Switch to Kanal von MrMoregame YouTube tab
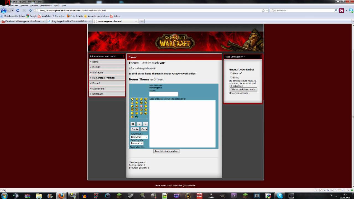 [23, 21]
